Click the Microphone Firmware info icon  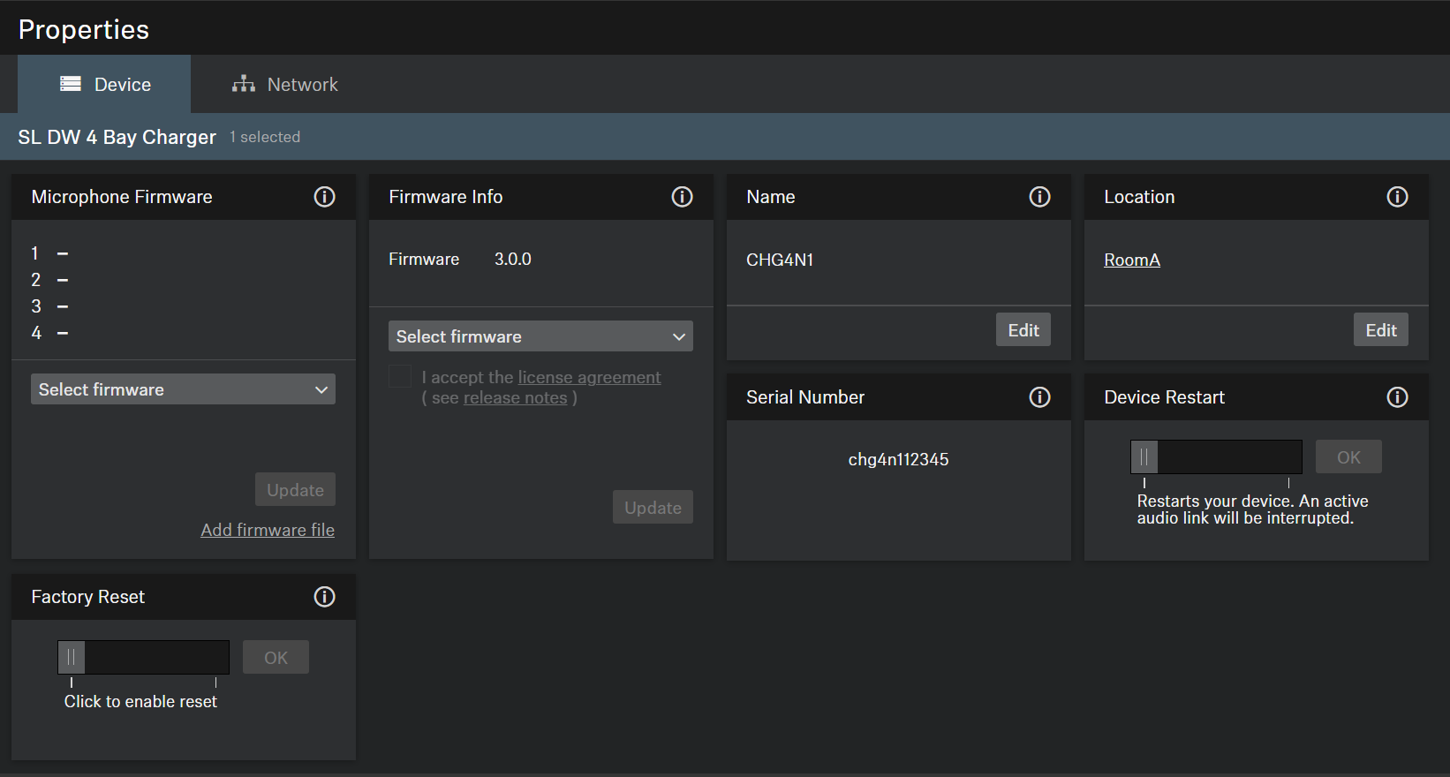[x=324, y=197]
